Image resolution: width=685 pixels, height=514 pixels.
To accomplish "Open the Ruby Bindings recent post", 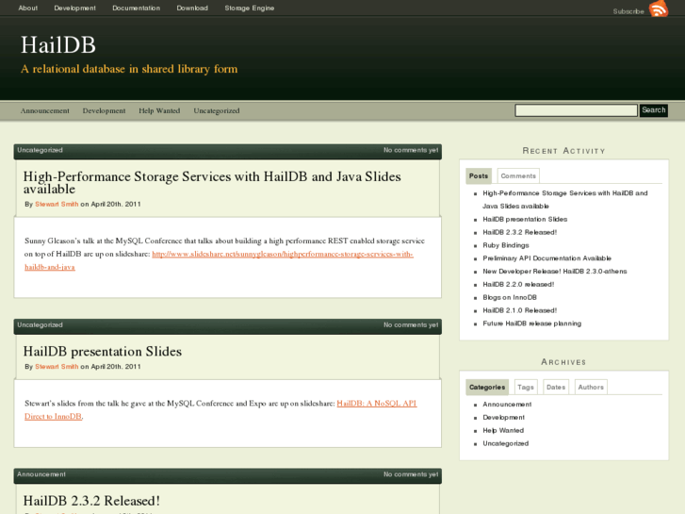I will click(505, 245).
